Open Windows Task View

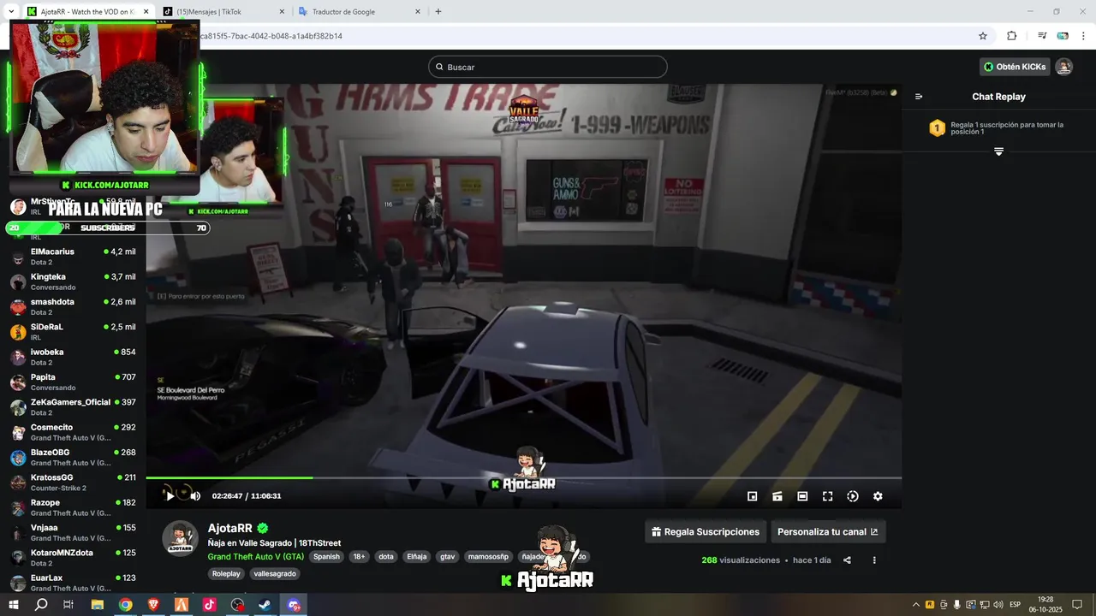pyautogui.click(x=68, y=605)
